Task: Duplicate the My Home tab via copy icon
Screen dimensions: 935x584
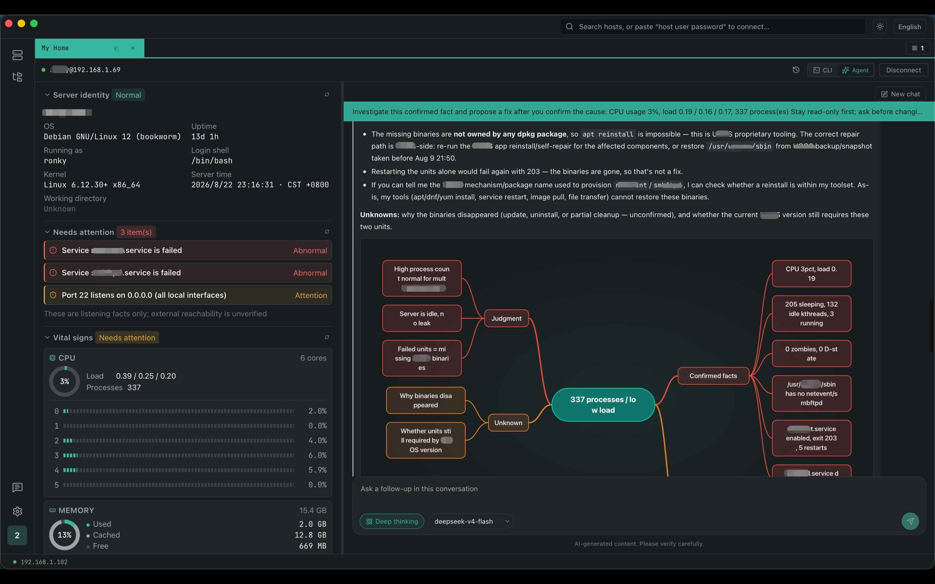Action: (x=116, y=48)
